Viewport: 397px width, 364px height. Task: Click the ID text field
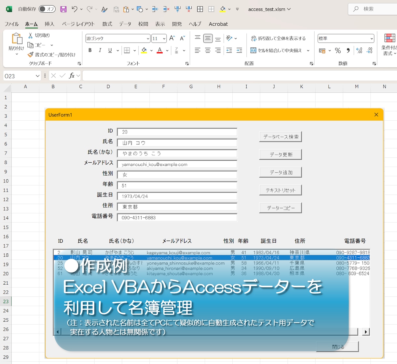177,132
